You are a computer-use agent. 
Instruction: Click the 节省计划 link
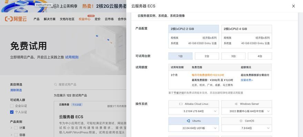point(178,93)
